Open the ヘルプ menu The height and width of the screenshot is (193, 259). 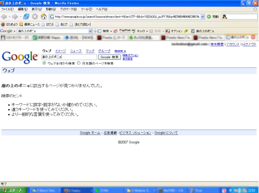tap(102, 9)
